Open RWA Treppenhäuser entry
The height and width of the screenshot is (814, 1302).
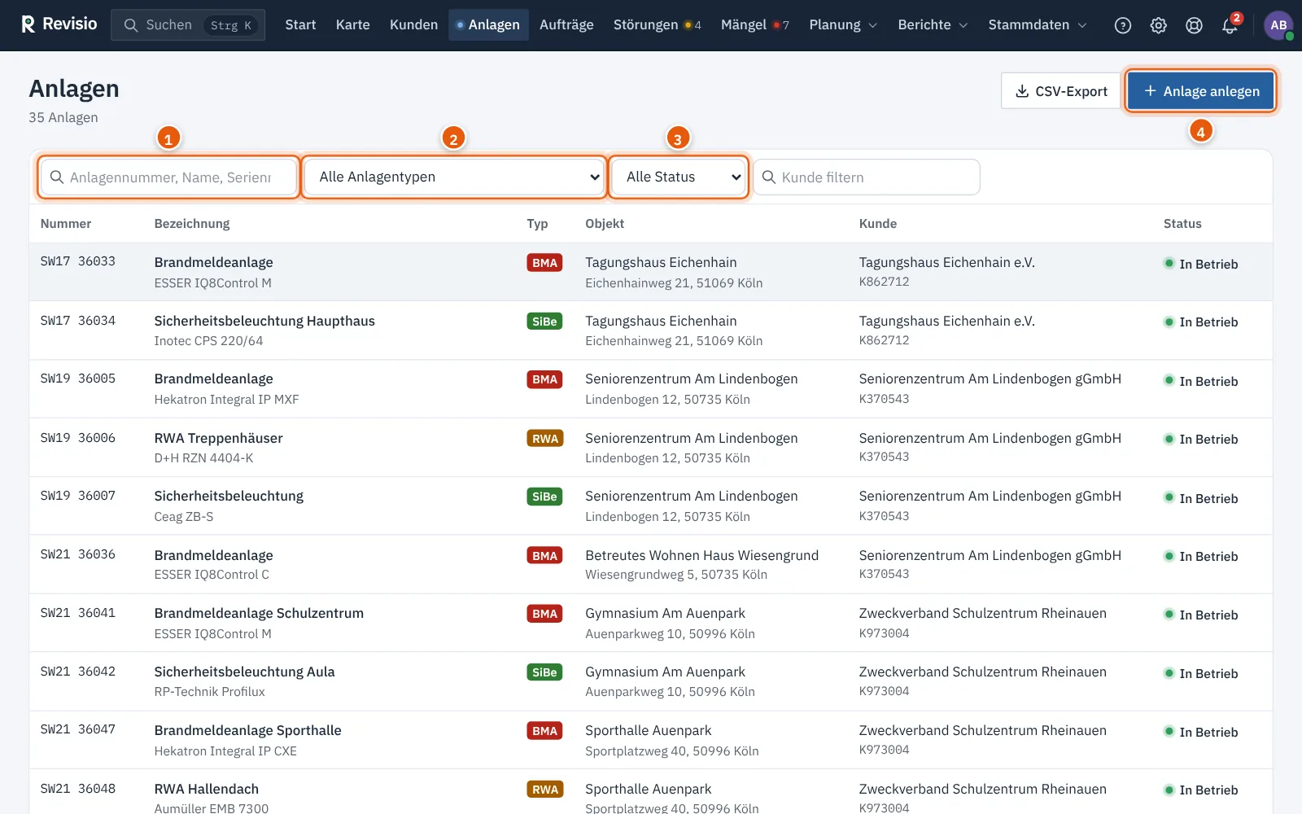click(218, 438)
